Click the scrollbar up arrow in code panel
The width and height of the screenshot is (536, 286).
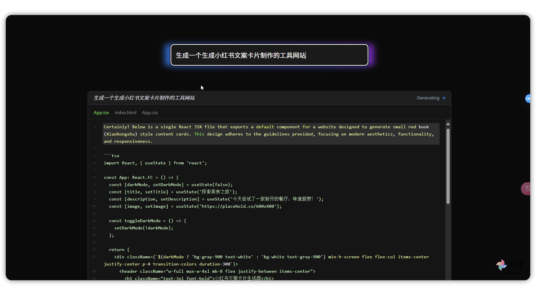coord(448,124)
